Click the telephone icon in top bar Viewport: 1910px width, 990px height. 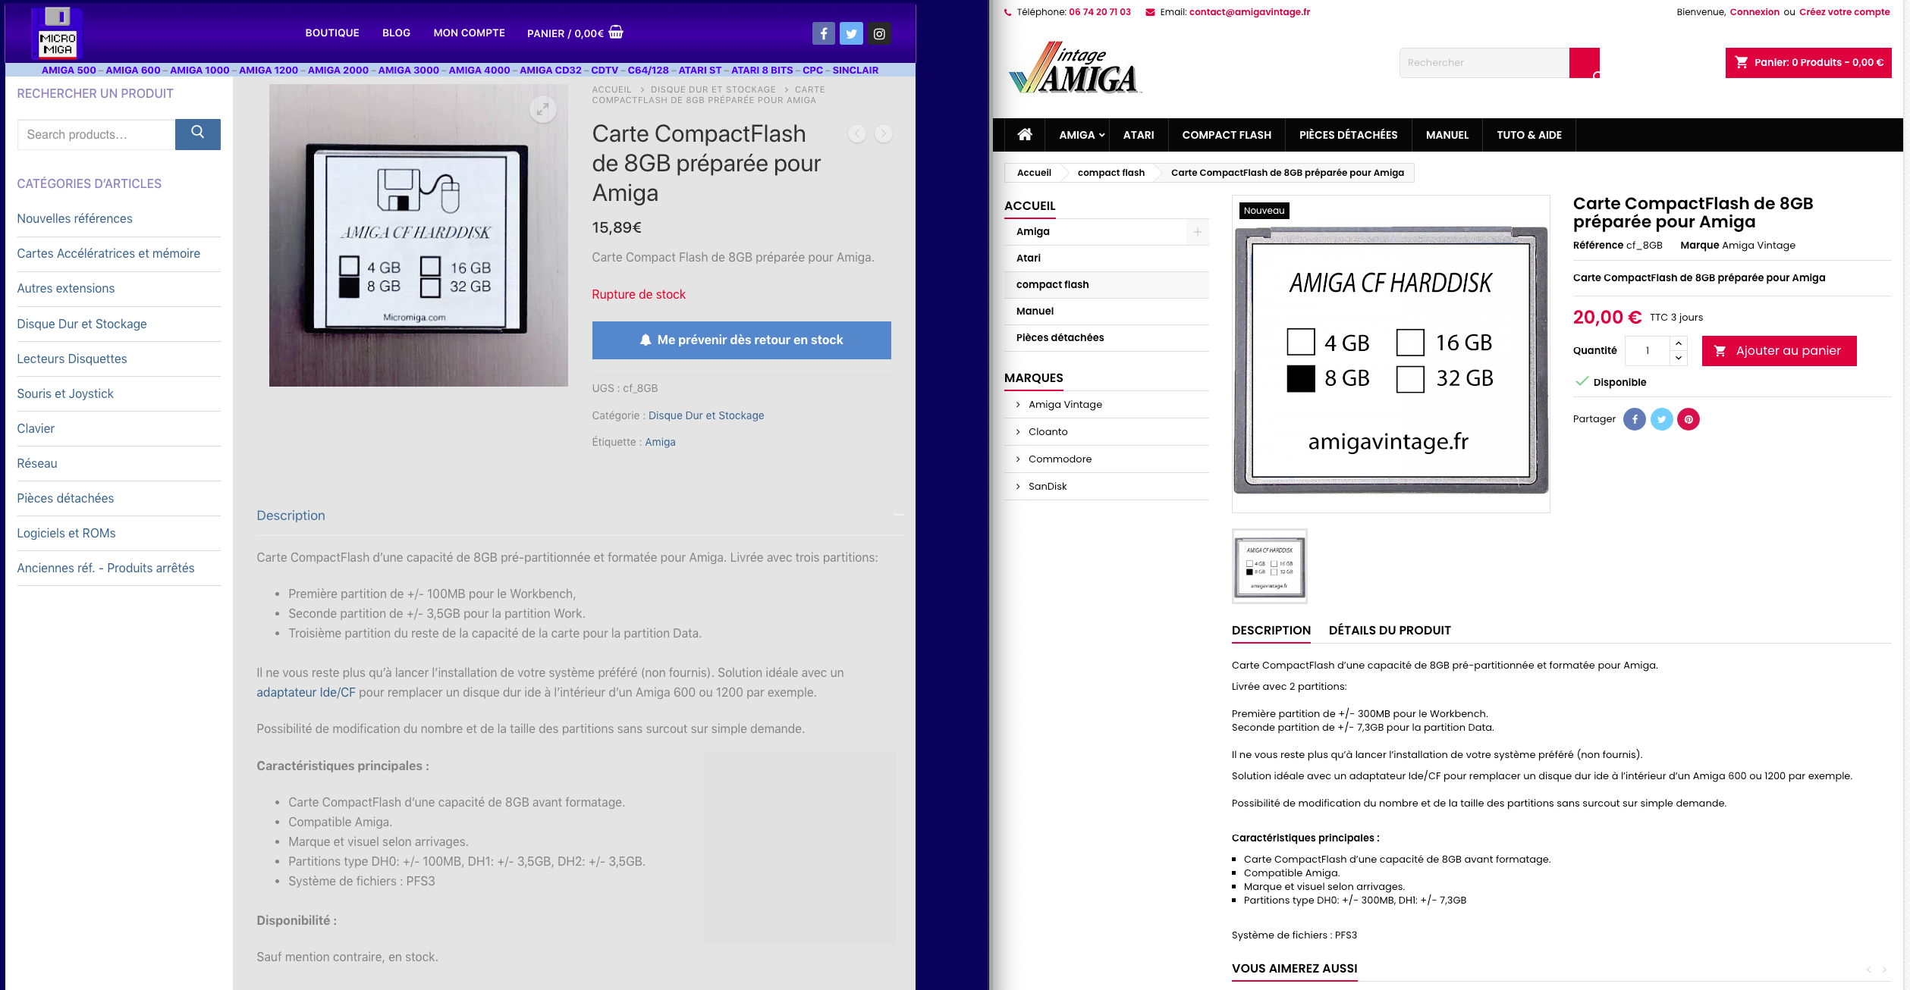[1007, 12]
